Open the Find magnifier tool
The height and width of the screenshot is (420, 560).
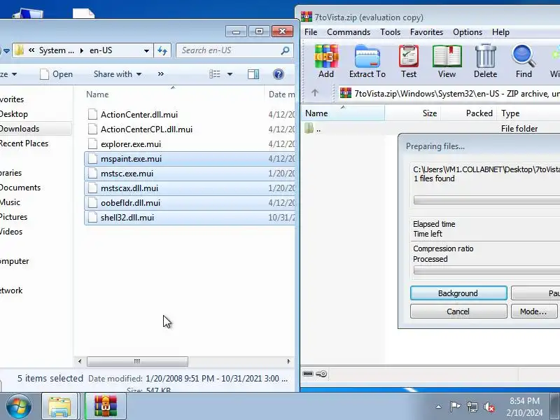(524, 57)
